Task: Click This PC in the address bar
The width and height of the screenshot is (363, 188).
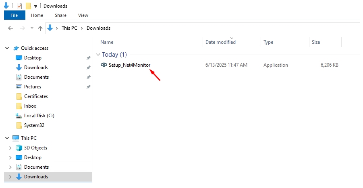Action: [x=69, y=28]
